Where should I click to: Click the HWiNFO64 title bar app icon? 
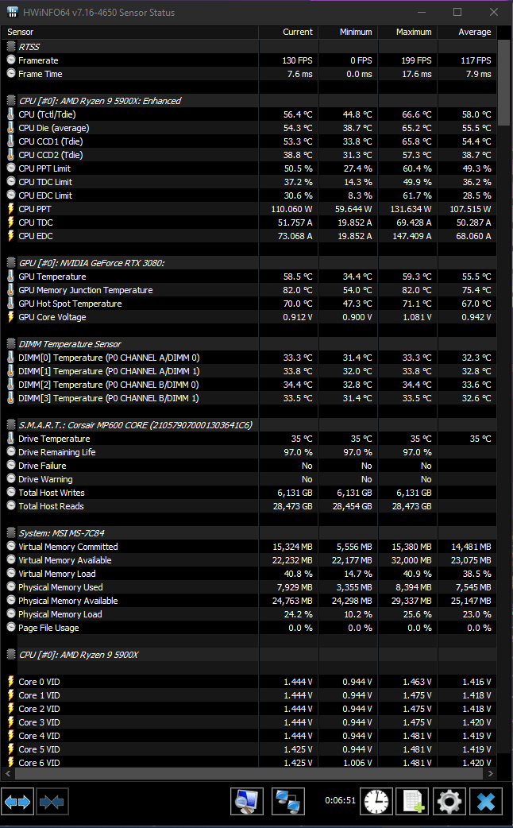(12, 12)
